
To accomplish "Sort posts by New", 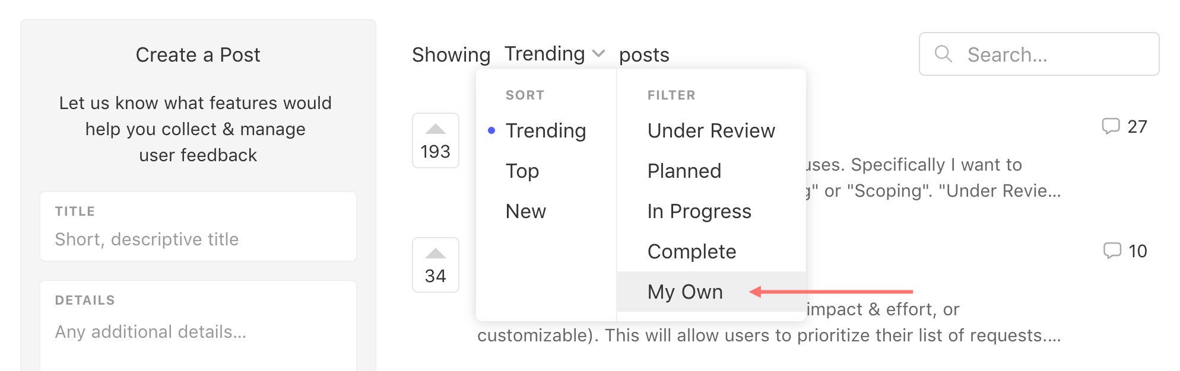I will click(x=526, y=211).
